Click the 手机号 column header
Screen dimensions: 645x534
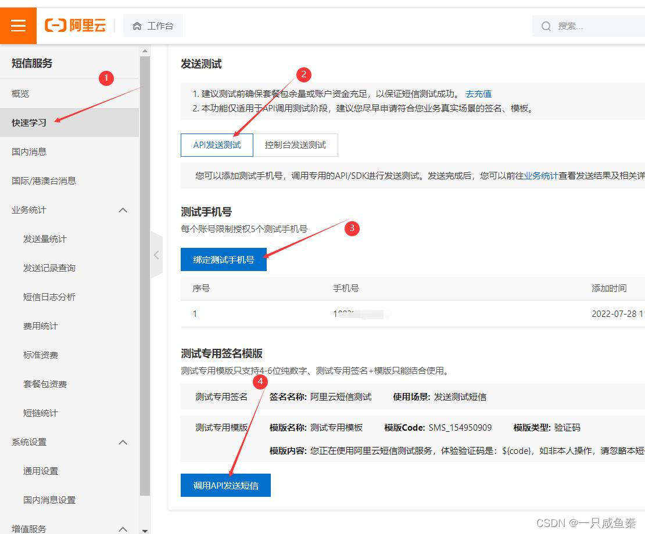pos(346,288)
